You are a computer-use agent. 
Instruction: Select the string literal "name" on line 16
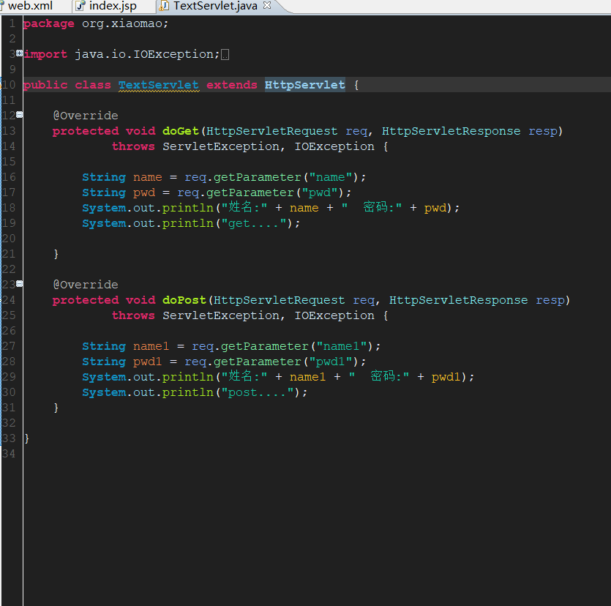(x=330, y=176)
